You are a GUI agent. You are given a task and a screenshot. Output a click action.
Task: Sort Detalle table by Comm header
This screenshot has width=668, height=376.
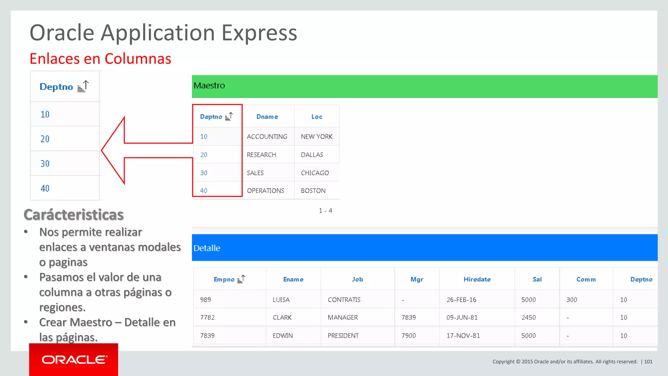coord(586,279)
